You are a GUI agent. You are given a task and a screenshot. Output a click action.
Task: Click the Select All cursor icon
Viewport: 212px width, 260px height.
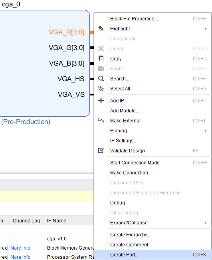tap(101, 88)
